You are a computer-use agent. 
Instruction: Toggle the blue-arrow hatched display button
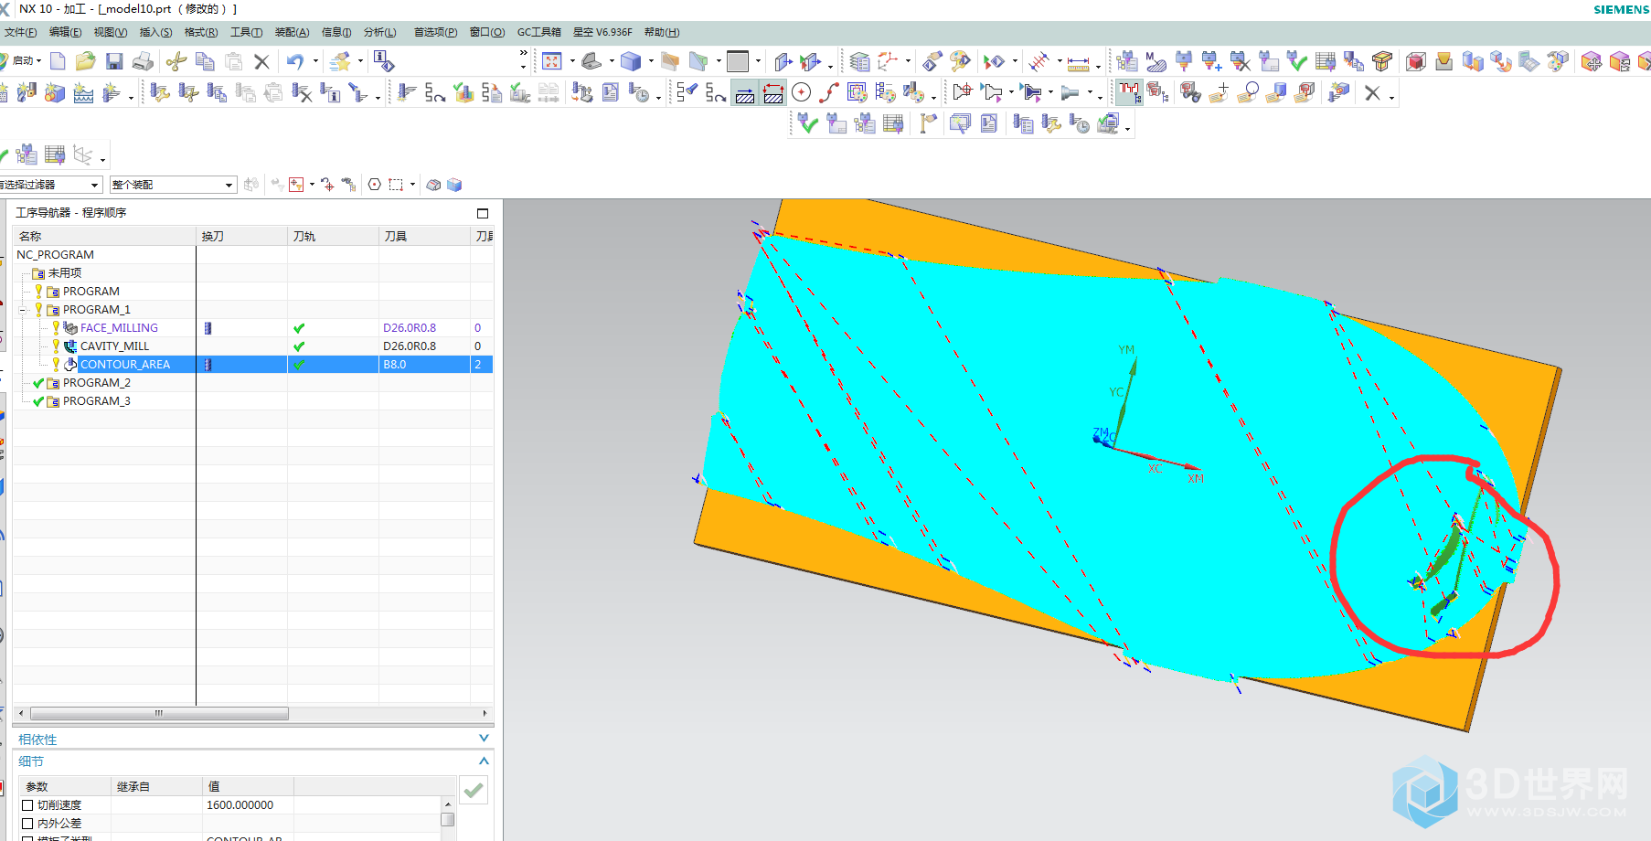tap(745, 93)
